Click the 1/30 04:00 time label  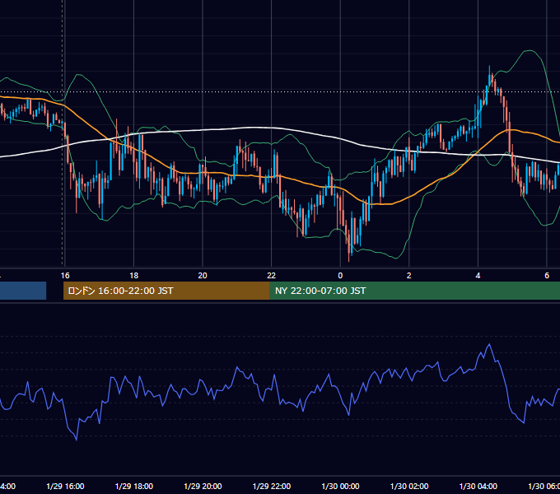coord(478,486)
